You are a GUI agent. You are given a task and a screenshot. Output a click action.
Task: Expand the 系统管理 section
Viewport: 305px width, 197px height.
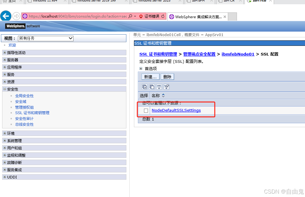pos(5,141)
